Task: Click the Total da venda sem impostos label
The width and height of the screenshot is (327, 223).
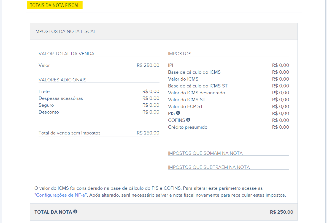Action: 69,133
